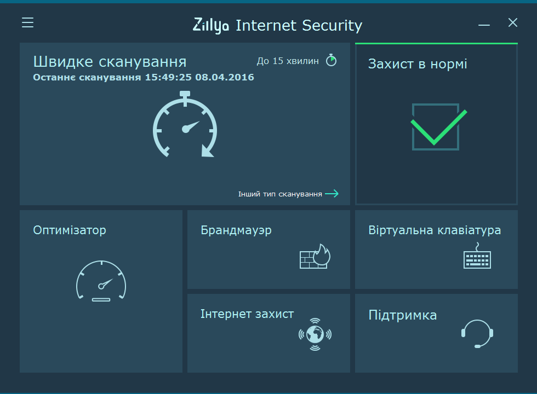
Task: Minimize the Zillya Internet Security window
Action: tap(484, 25)
